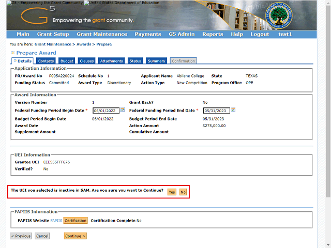Edit the Federal Funding Period Begin Date field

click(x=106, y=111)
